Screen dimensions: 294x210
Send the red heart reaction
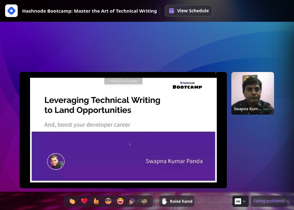[84, 201]
